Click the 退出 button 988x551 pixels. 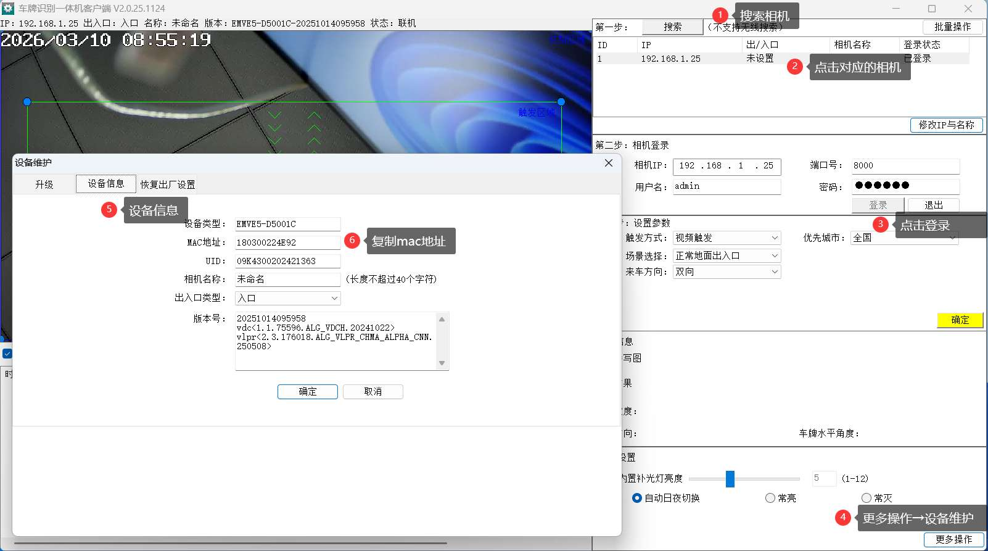click(x=933, y=205)
